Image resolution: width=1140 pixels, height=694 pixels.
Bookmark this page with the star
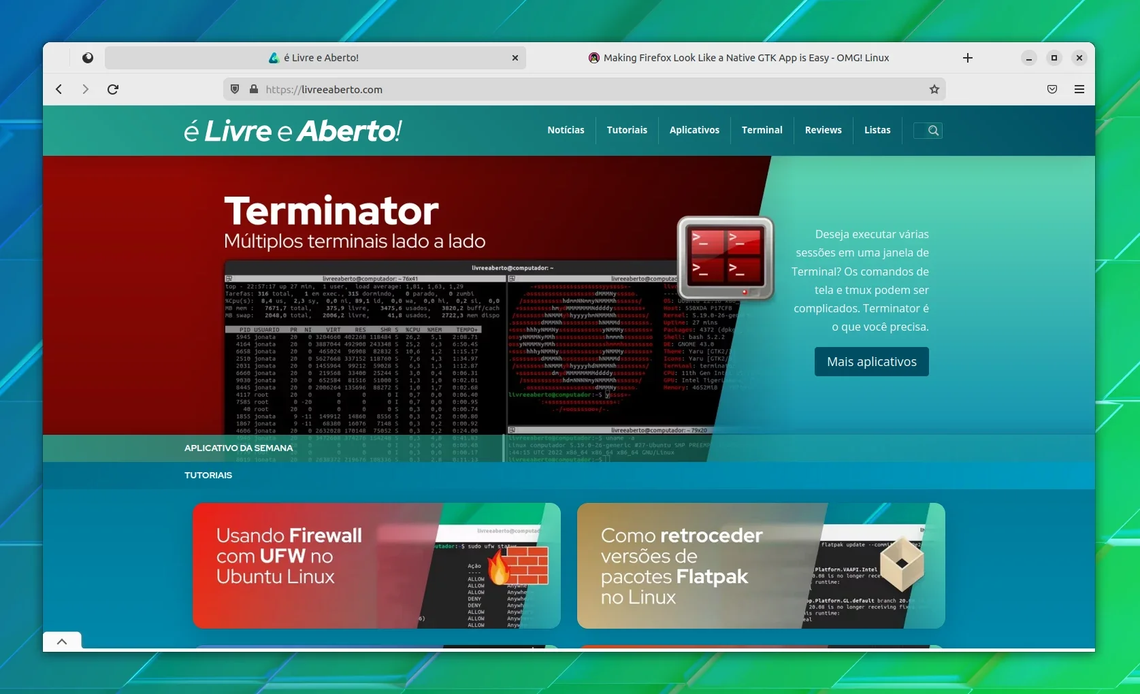tap(934, 89)
